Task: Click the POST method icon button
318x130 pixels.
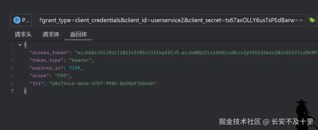Action: tap(21, 20)
